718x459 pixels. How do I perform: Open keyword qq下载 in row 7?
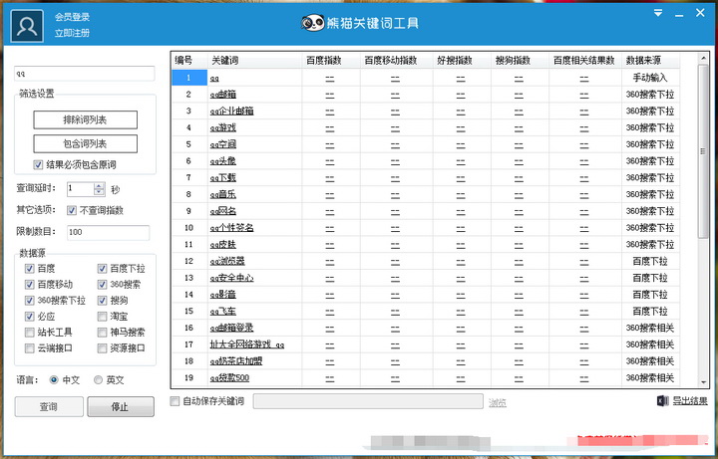pyautogui.click(x=223, y=178)
